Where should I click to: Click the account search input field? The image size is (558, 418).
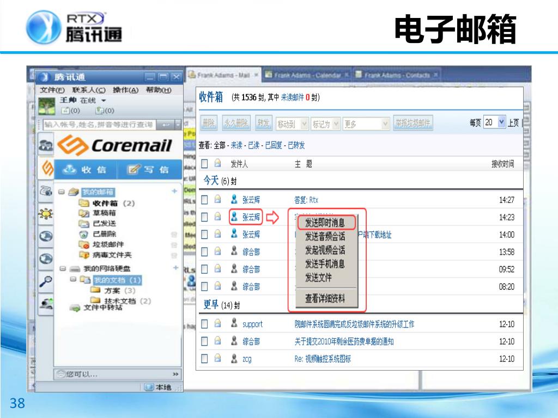click(99, 125)
